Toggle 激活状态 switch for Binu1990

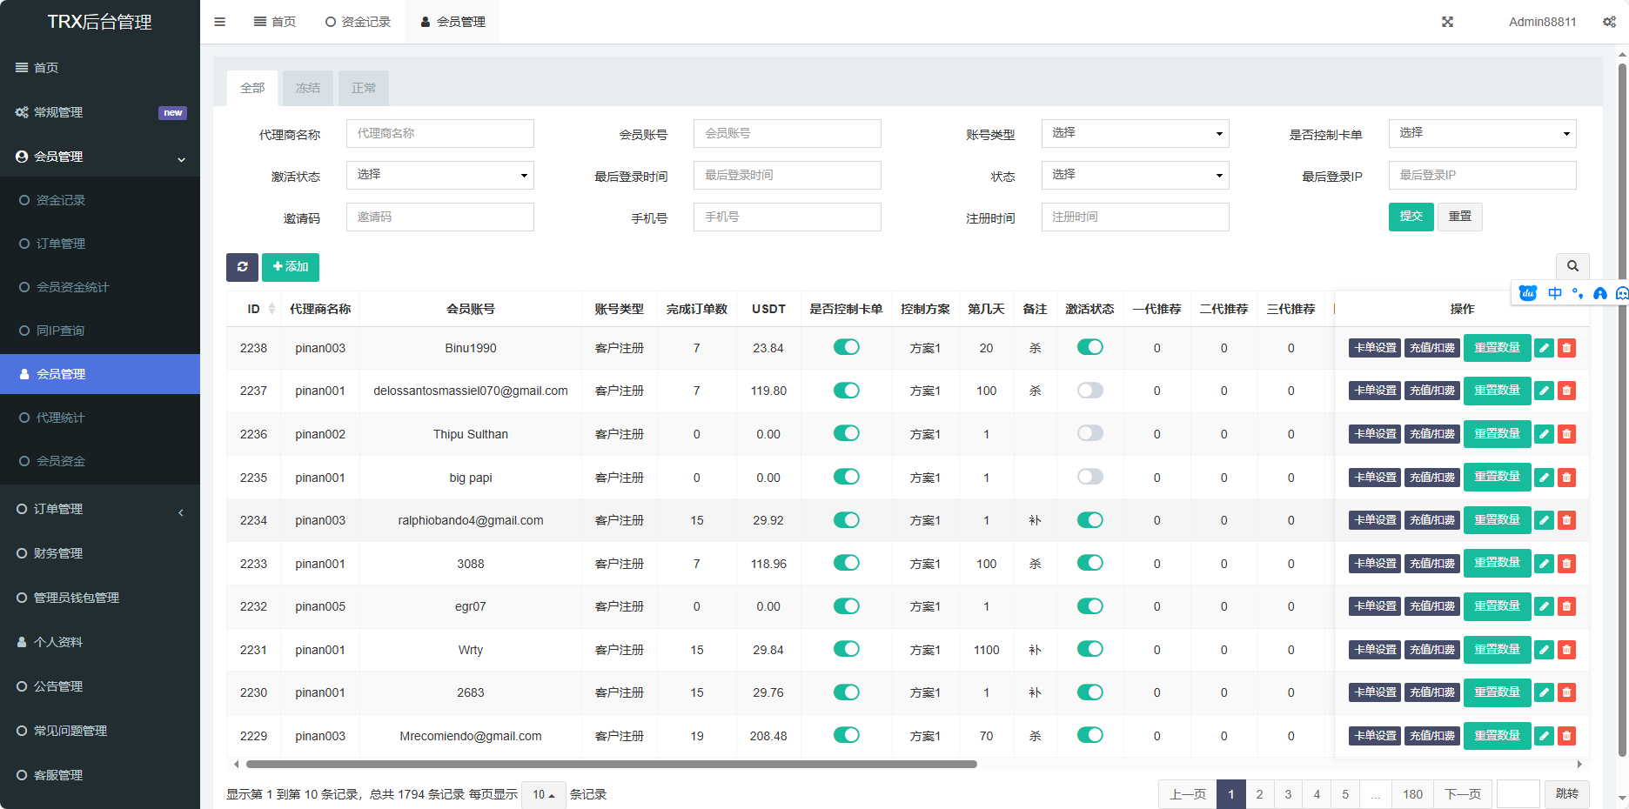(1089, 347)
